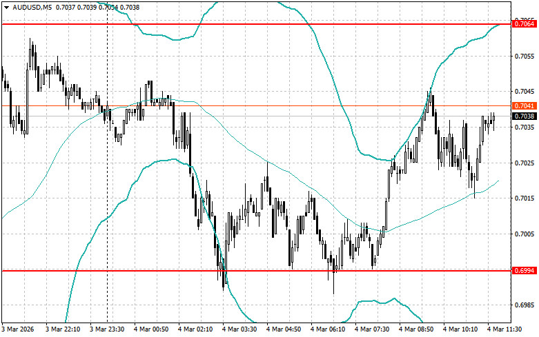Select the 0.7045 price scale value

525,91
